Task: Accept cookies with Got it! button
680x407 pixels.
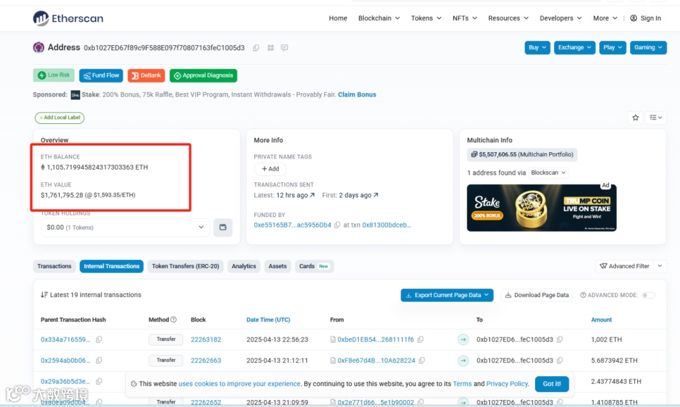Action: click(552, 384)
